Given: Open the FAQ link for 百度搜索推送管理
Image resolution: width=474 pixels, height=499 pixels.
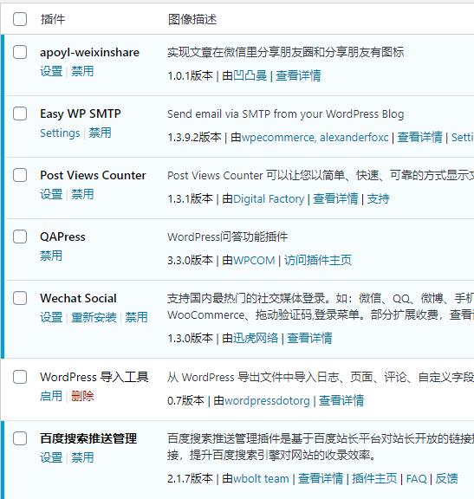Looking at the screenshot, I should click(x=416, y=478).
